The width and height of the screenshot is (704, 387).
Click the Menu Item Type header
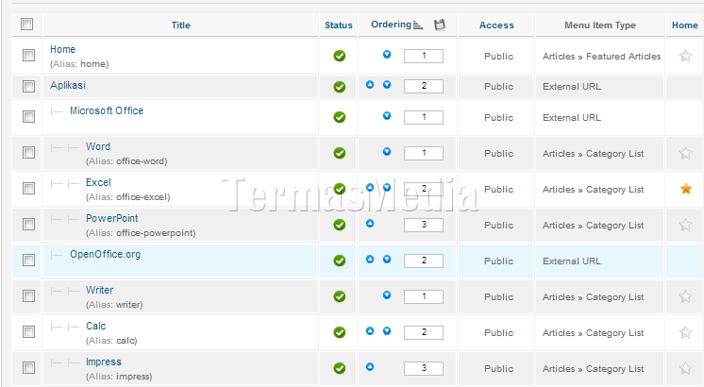click(600, 25)
